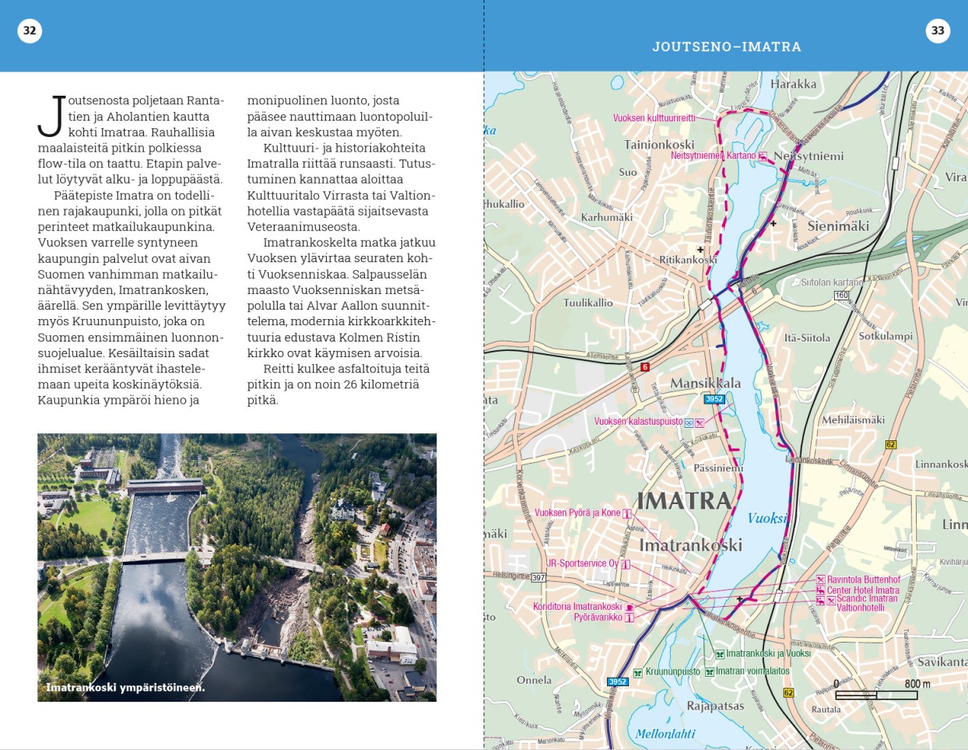Click the Center Hotel Imatra label
Image resolution: width=968 pixels, height=750 pixels.
pos(863,591)
